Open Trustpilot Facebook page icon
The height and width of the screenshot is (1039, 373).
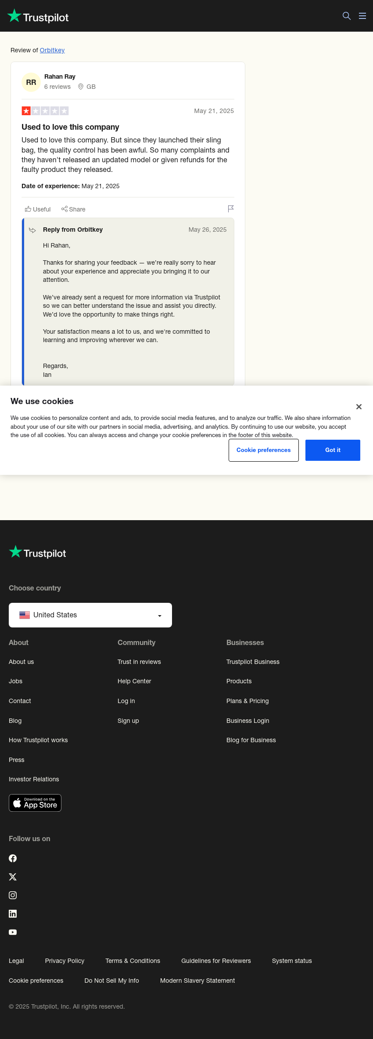[13, 858]
